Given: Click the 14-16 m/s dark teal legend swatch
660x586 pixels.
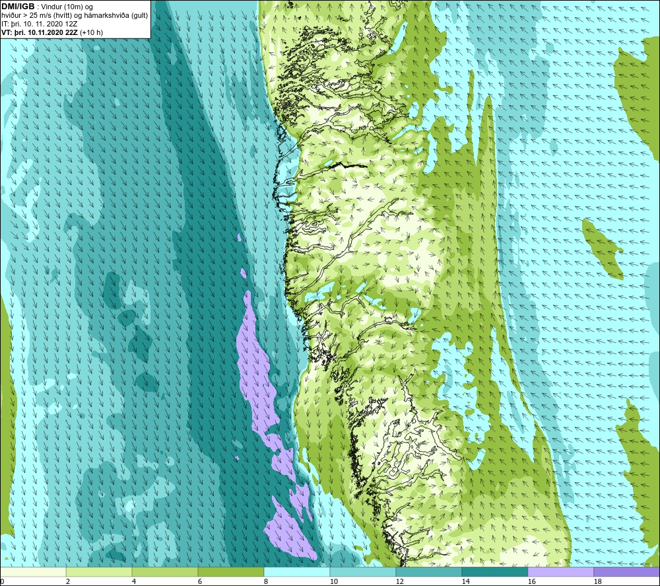Looking at the screenshot, I should tap(494, 571).
